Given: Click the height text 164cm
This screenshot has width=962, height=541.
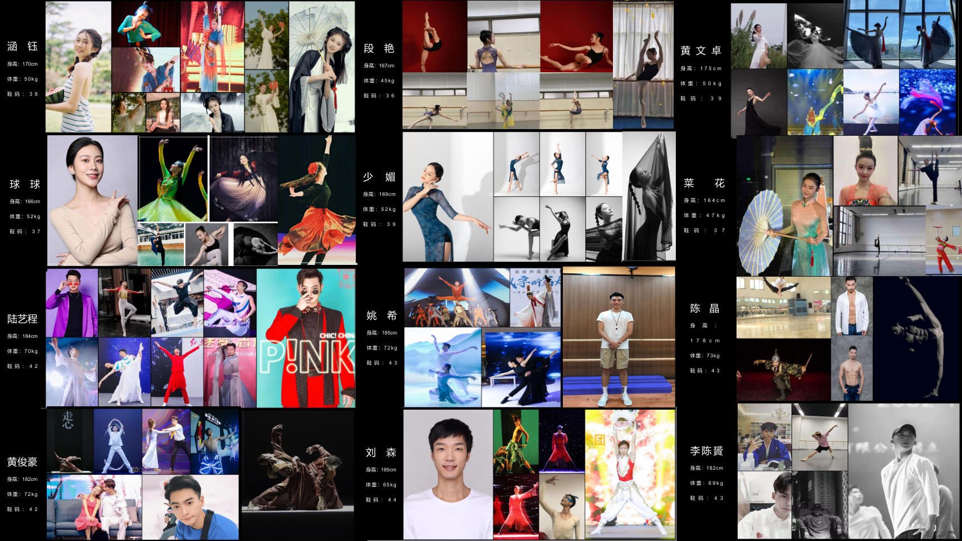Looking at the screenshot, I should tap(714, 200).
